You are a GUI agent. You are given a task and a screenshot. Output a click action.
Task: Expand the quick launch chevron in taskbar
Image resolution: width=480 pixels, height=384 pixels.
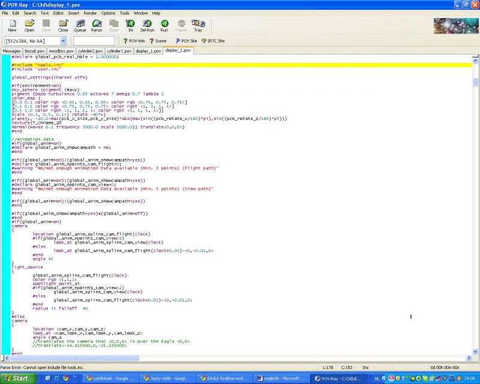point(74,378)
